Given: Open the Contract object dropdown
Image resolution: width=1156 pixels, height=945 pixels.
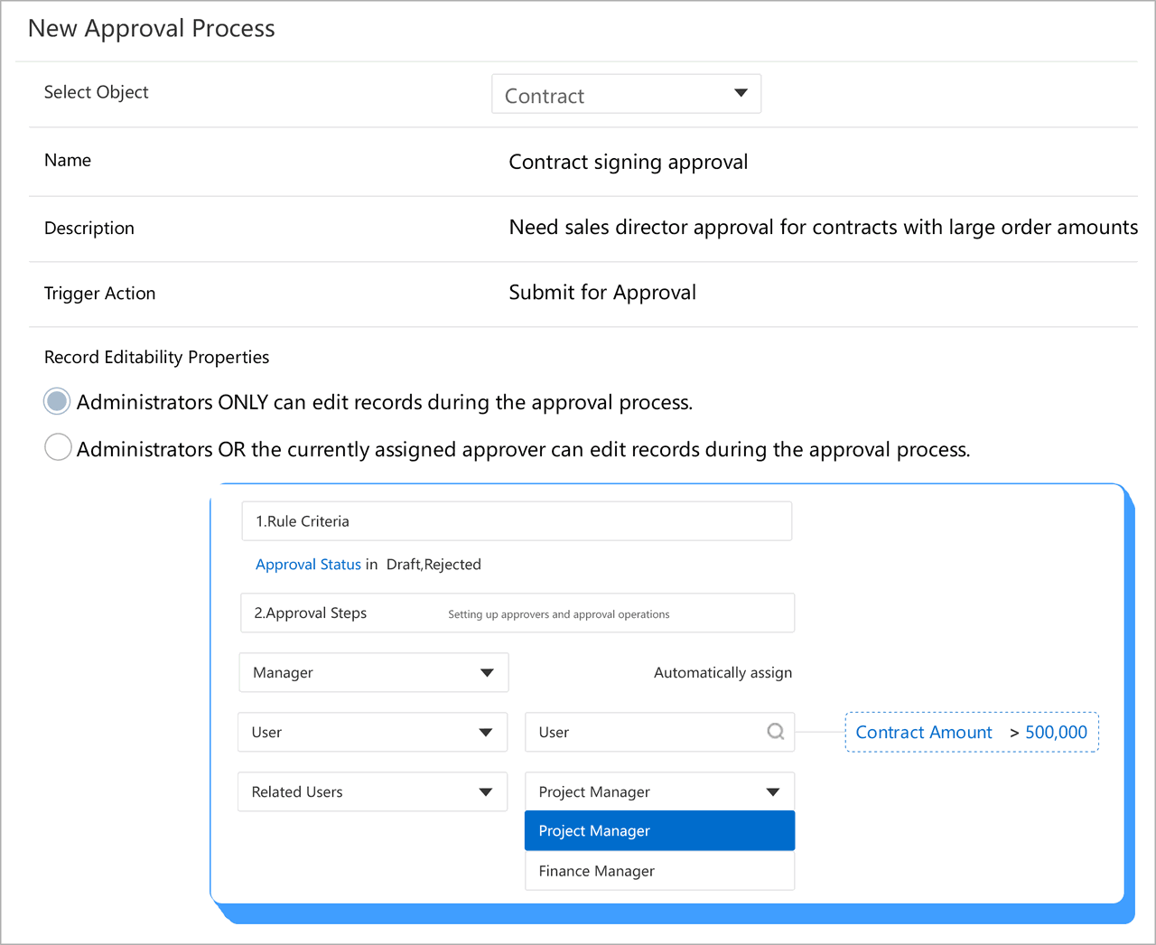Looking at the screenshot, I should [x=626, y=94].
